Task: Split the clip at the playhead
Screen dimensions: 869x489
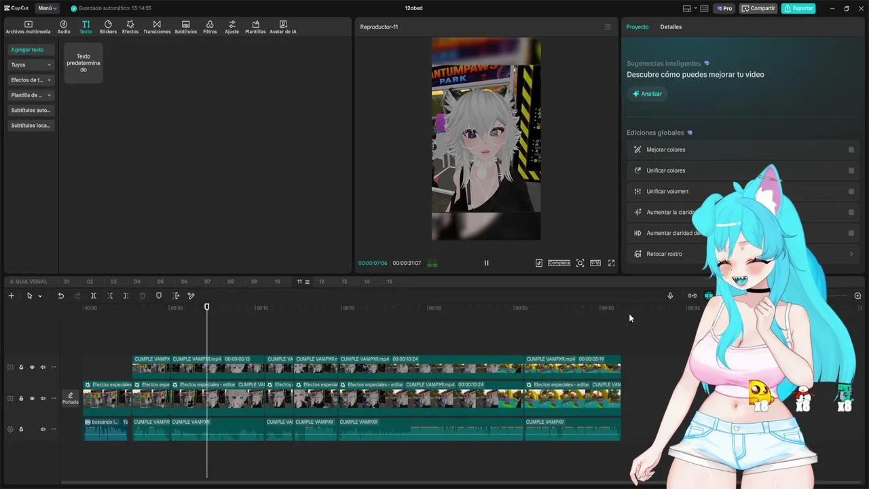Action: (x=93, y=295)
